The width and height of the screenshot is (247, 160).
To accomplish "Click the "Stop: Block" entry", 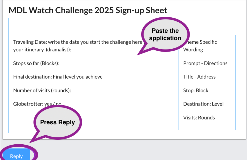I will pos(196,90).
